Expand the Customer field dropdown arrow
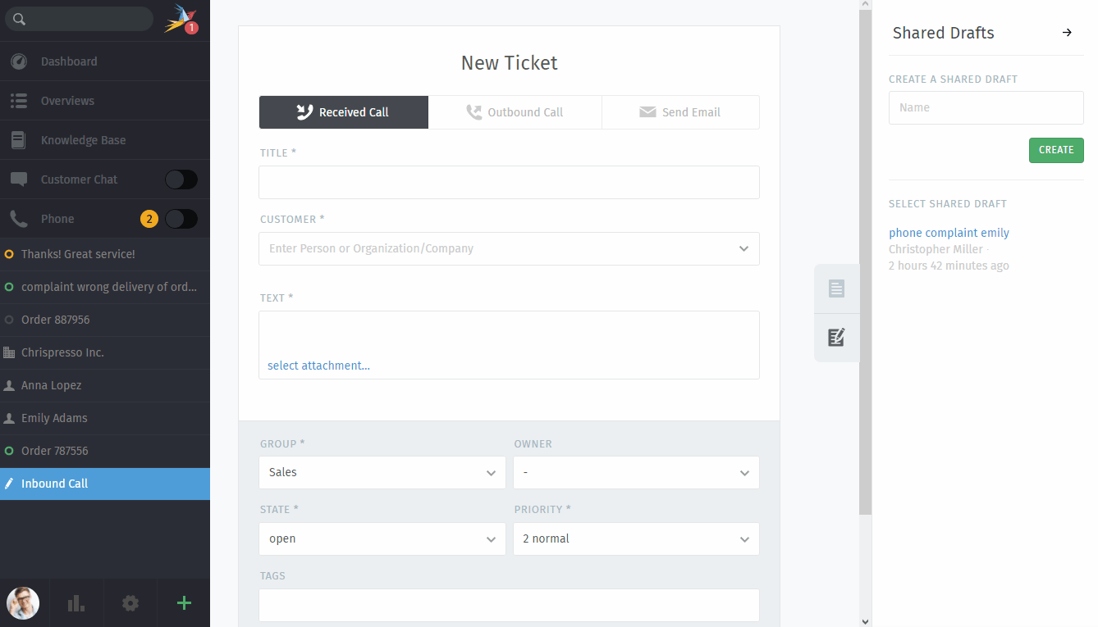 click(x=743, y=248)
